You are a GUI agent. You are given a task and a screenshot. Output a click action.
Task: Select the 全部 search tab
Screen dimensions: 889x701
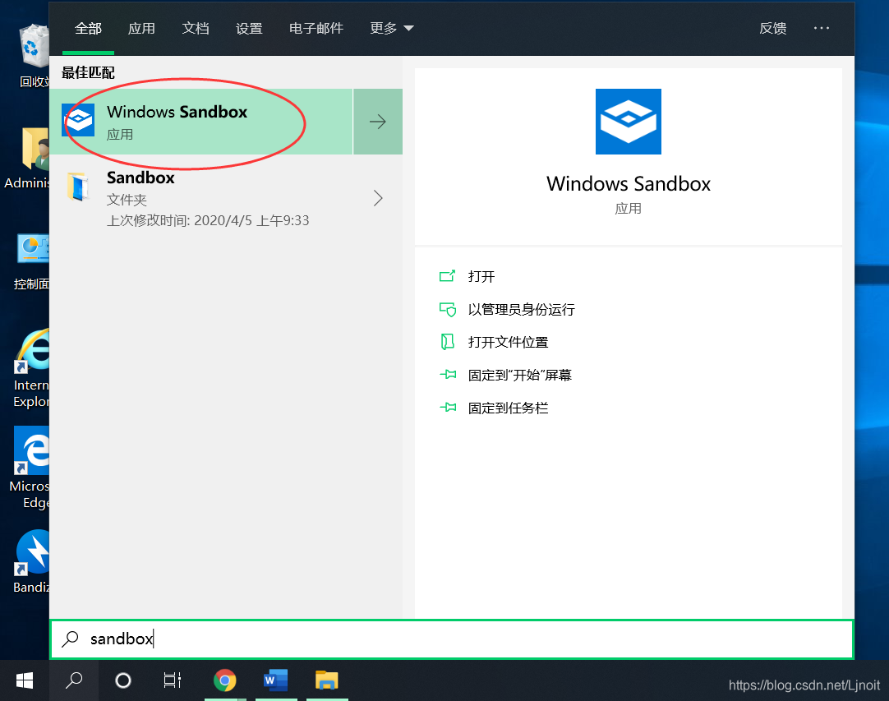(88, 29)
